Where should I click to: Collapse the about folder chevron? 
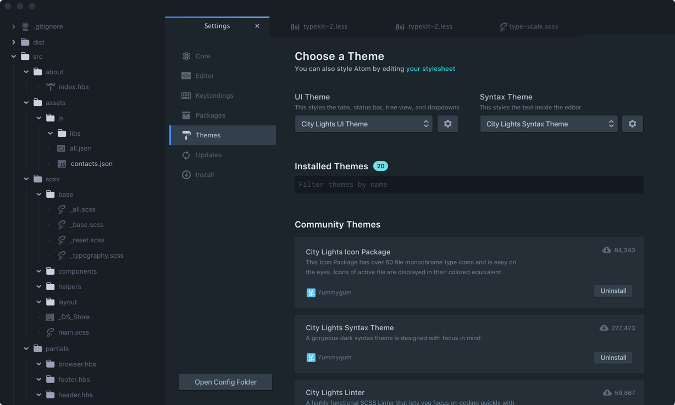pos(26,72)
